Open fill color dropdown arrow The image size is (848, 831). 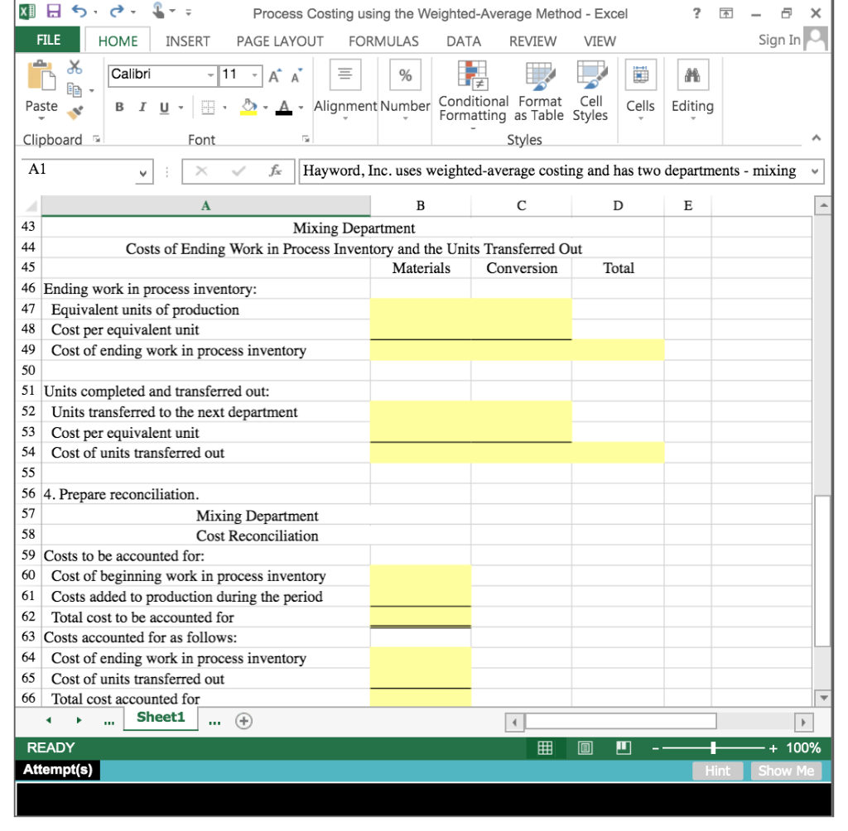click(x=266, y=108)
